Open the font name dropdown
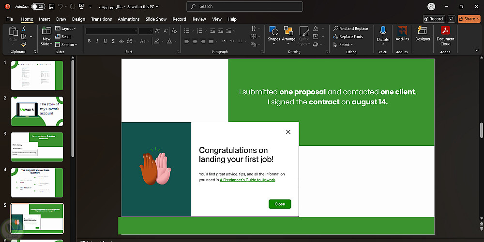This screenshot has height=242, width=484. (136, 31)
